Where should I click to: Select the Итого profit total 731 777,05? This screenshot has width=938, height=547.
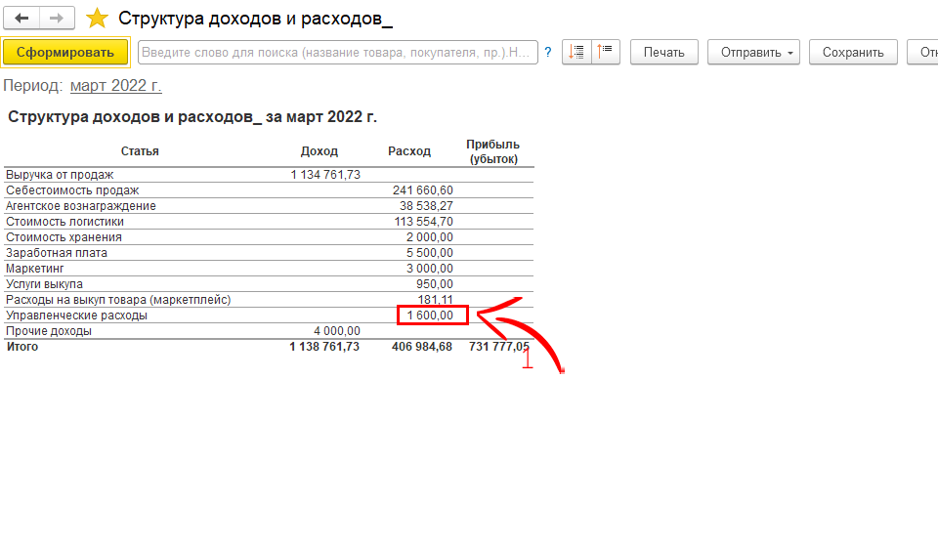pos(498,347)
